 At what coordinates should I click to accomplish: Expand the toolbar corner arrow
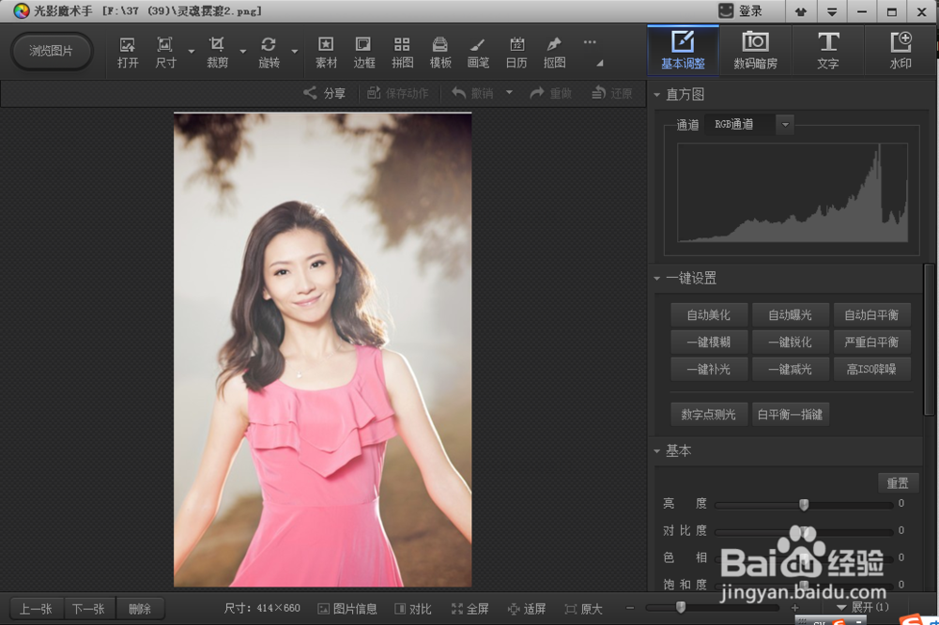click(599, 63)
